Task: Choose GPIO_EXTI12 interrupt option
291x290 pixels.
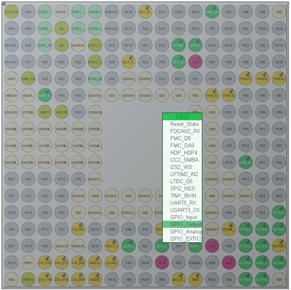Action: pyautogui.click(x=182, y=239)
